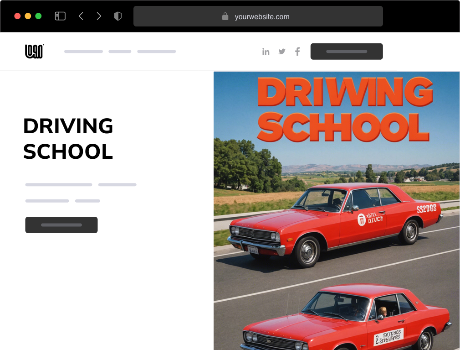Click the website logo in header

point(34,52)
